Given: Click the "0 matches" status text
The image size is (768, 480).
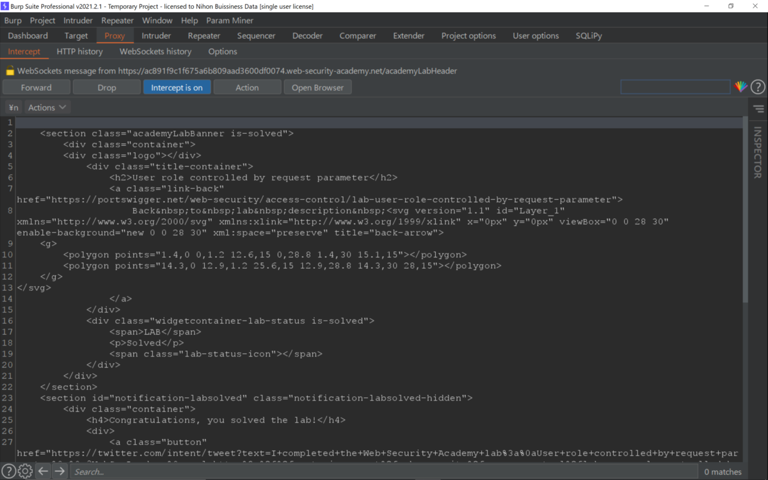Looking at the screenshot, I should pos(723,472).
